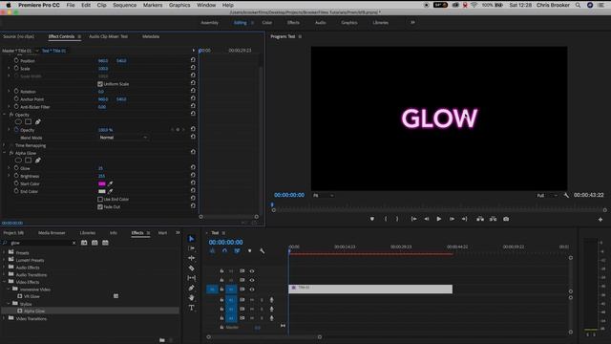
Task: Open the Metadata tab
Action: 151,36
